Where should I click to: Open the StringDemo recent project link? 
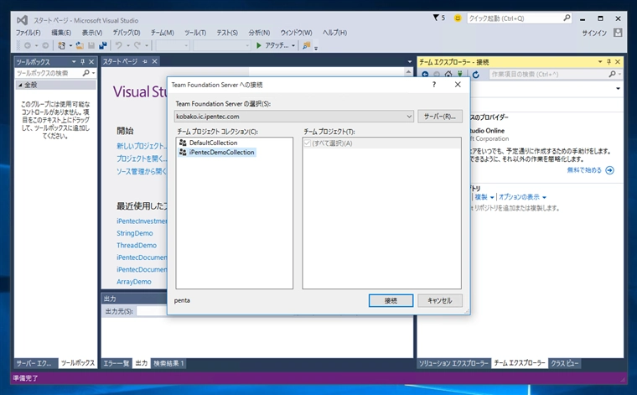134,233
